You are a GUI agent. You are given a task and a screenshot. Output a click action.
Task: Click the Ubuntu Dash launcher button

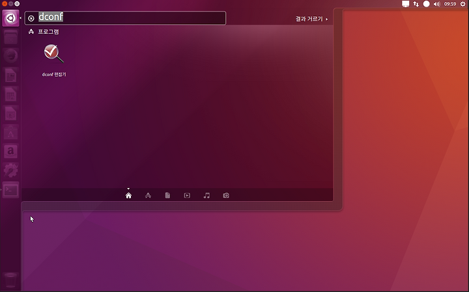point(10,18)
